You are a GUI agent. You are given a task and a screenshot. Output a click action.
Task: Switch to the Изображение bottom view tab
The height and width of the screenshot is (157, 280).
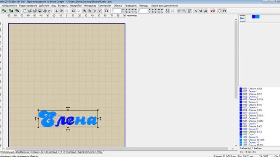point(23,152)
